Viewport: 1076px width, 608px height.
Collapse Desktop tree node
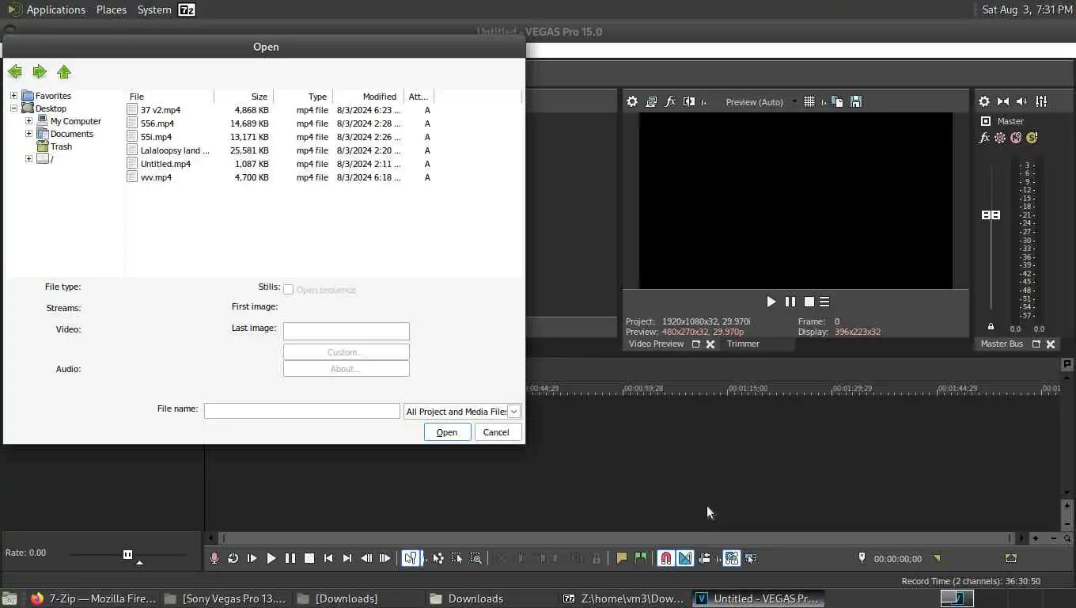13,108
